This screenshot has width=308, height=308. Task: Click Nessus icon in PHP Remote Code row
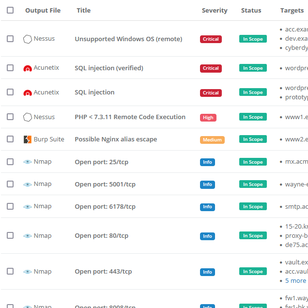[x=28, y=117]
